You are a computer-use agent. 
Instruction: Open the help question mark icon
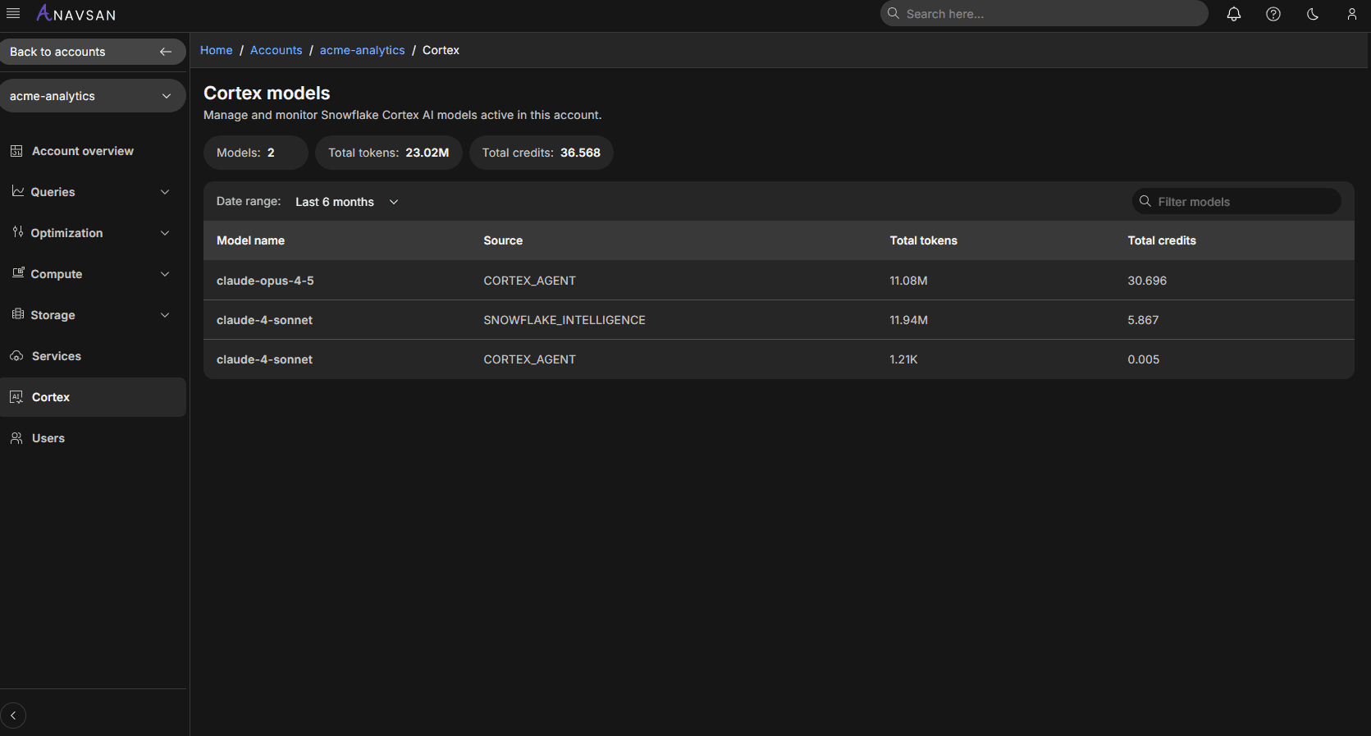[1273, 14]
